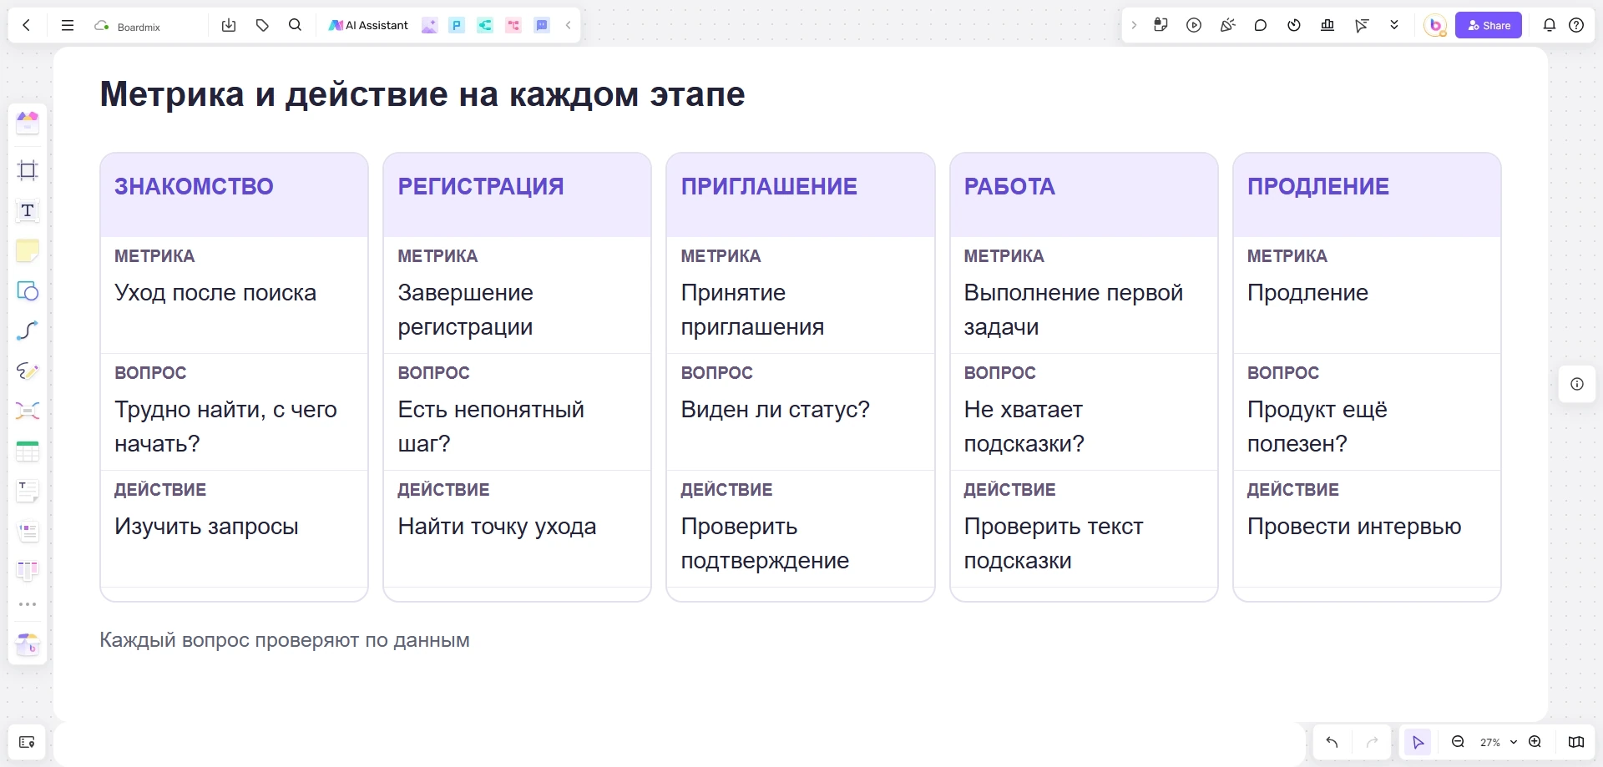Image resolution: width=1603 pixels, height=767 pixels.
Task: Toggle the minimap book icon
Action: point(1576,742)
